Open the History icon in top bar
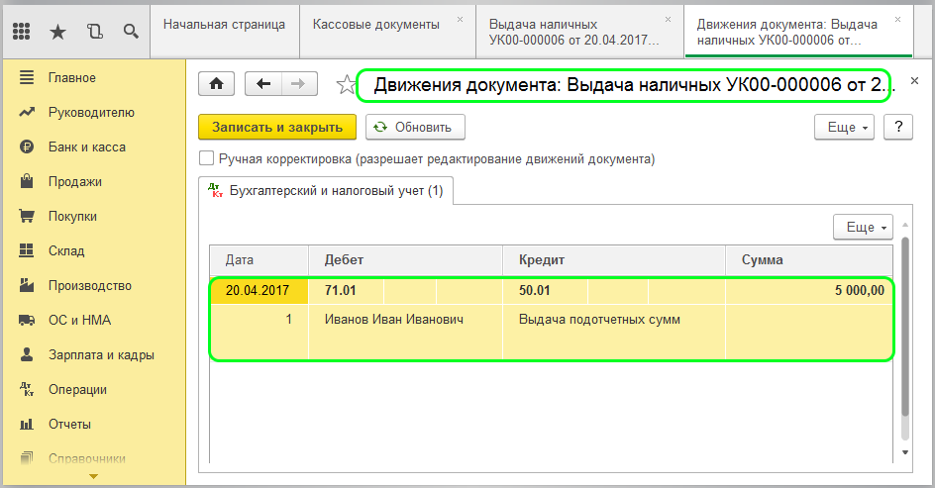Image resolution: width=935 pixels, height=488 pixels. (94, 31)
